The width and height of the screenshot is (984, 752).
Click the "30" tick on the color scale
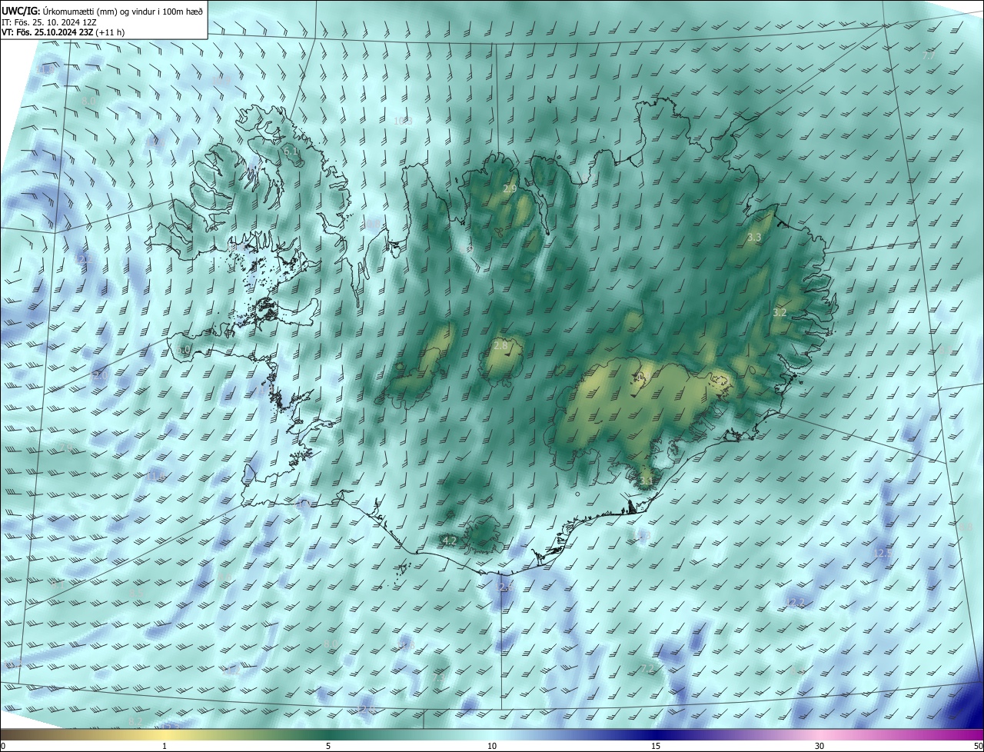(x=819, y=746)
